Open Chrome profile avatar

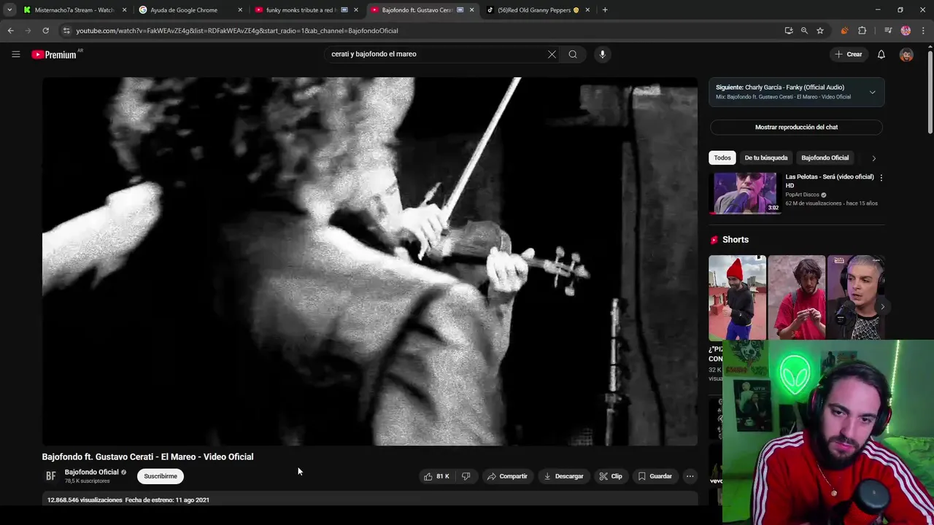(x=906, y=31)
